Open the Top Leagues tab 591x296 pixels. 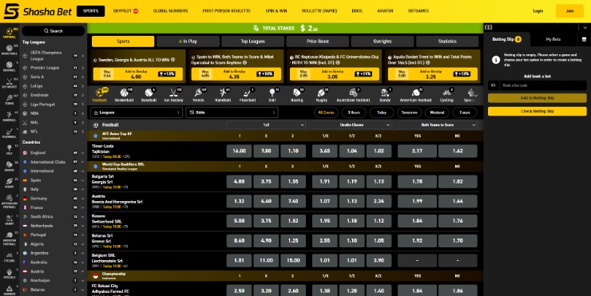(x=253, y=41)
